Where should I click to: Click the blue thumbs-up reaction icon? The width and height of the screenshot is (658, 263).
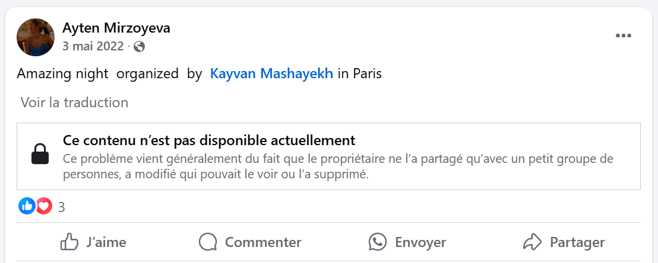pos(27,206)
